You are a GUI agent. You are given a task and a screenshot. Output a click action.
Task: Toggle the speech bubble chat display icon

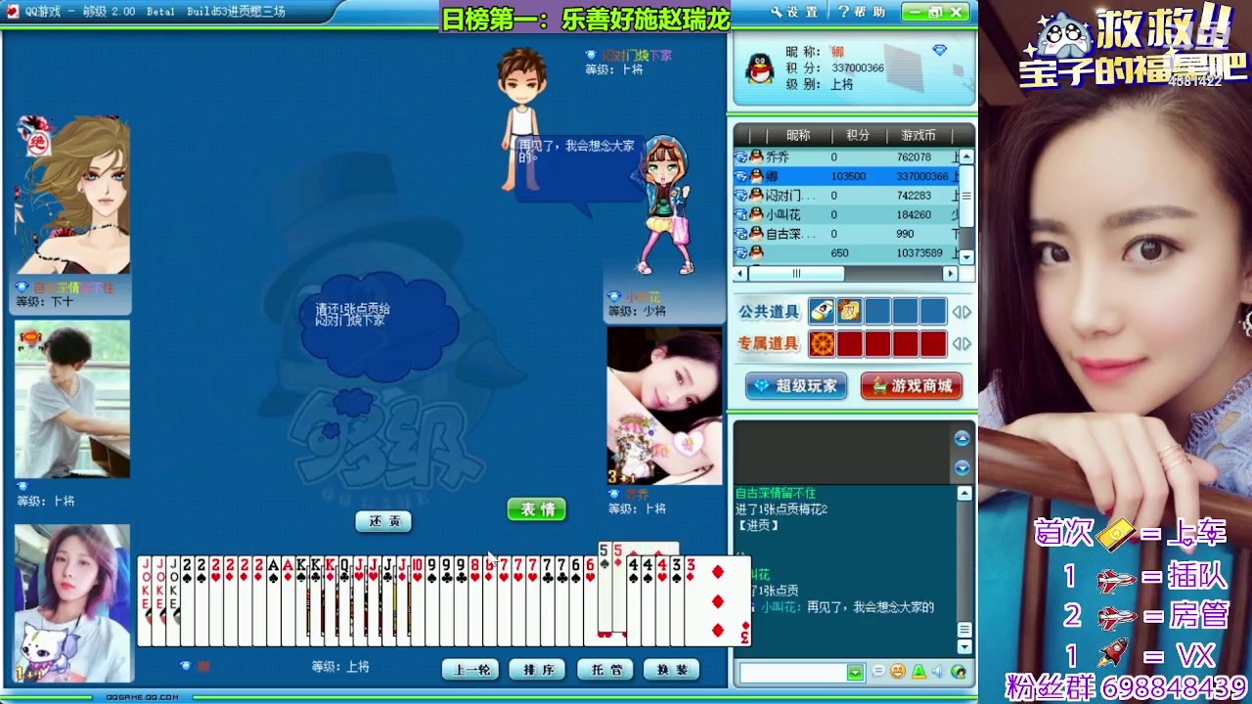878,671
